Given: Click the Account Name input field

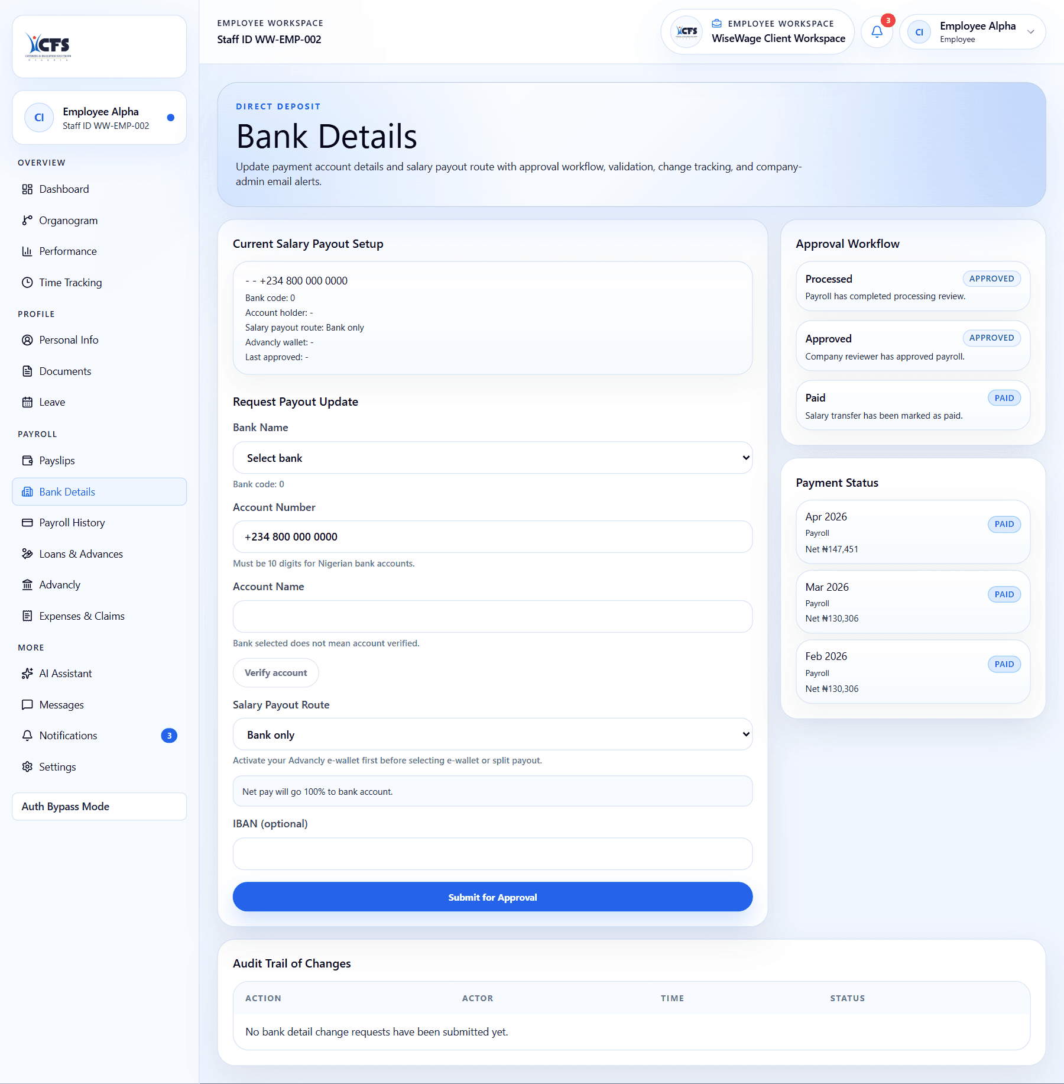Looking at the screenshot, I should 492,617.
